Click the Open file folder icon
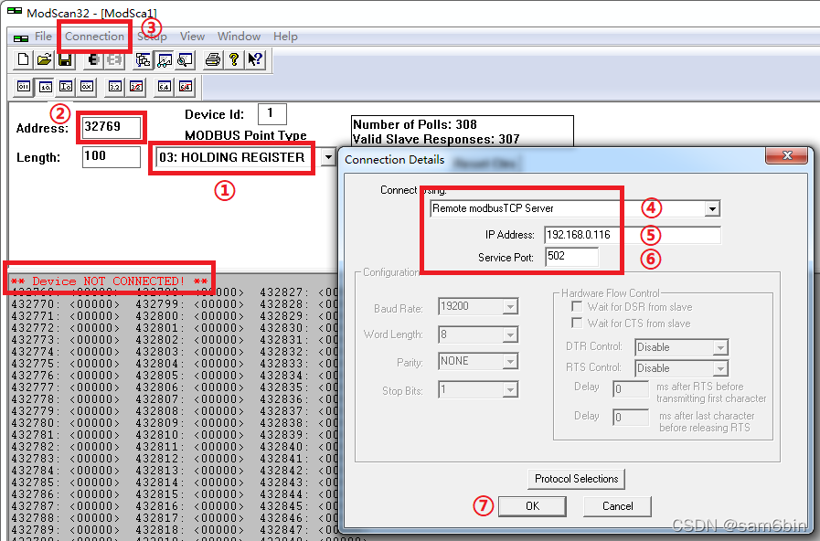This screenshot has height=541, width=820. tap(44, 59)
